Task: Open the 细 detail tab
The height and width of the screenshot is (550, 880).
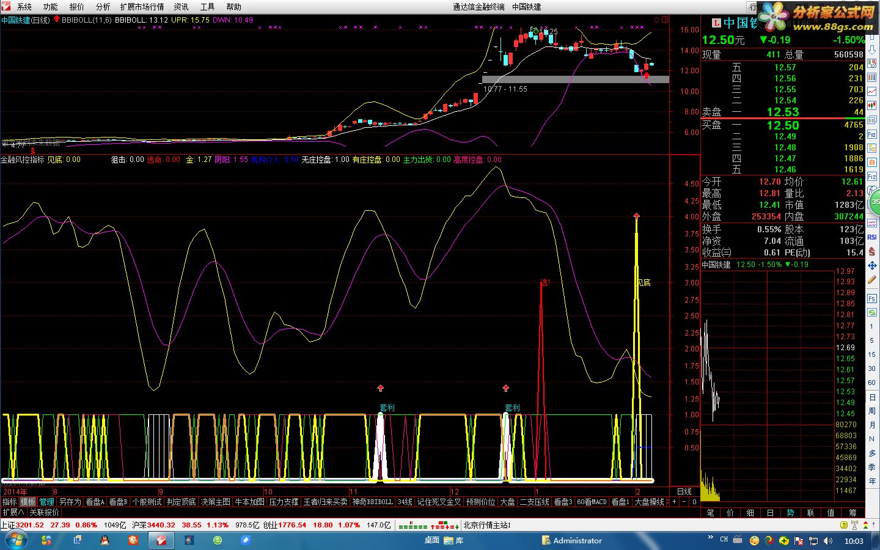Action: tap(750, 513)
